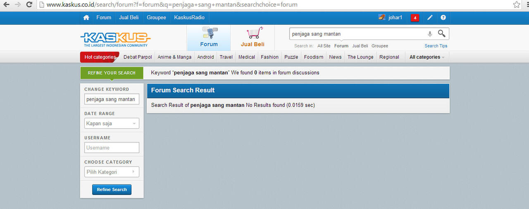Click the main search text field
529x209 pixels.
point(357,34)
